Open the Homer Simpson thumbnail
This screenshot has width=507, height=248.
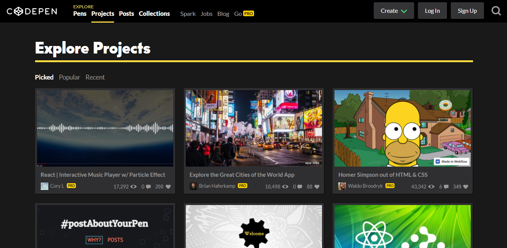click(402, 128)
